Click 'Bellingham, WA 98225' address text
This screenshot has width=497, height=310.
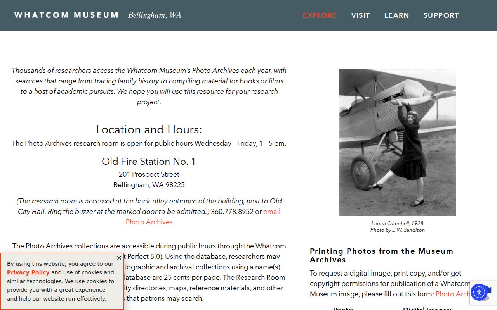pyautogui.click(x=149, y=185)
